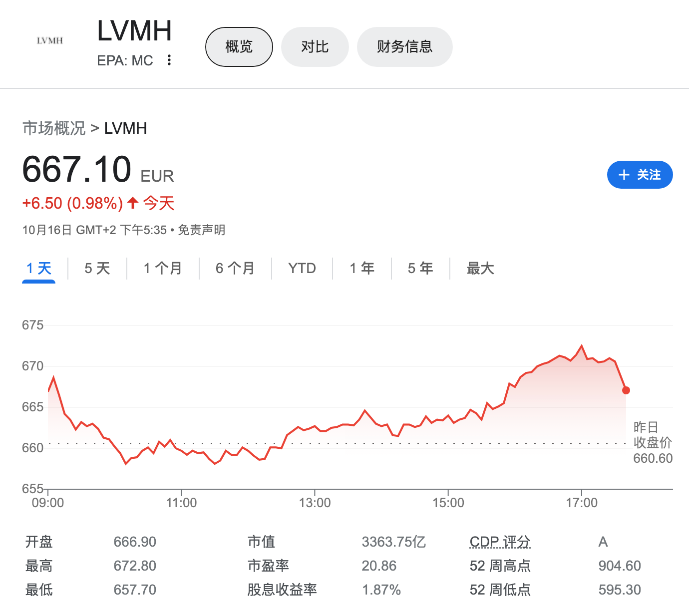Click the 市盈率 label
689x614 pixels.
pyautogui.click(x=268, y=566)
